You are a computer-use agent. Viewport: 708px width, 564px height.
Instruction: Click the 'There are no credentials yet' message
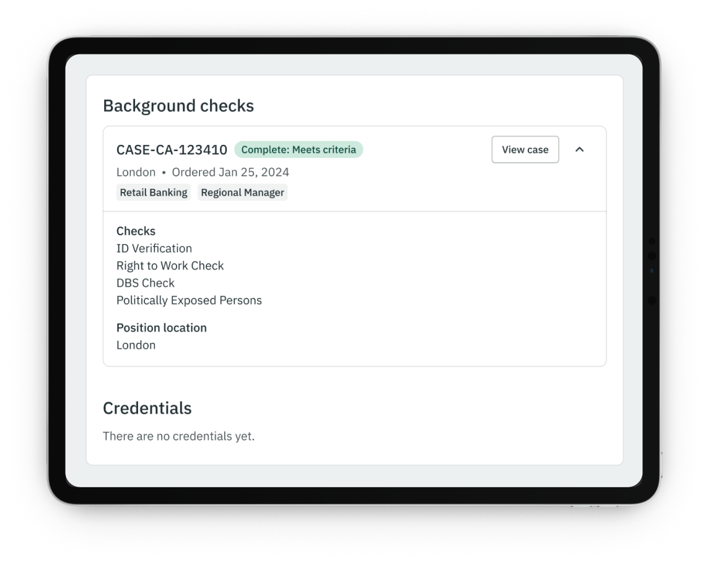click(178, 436)
